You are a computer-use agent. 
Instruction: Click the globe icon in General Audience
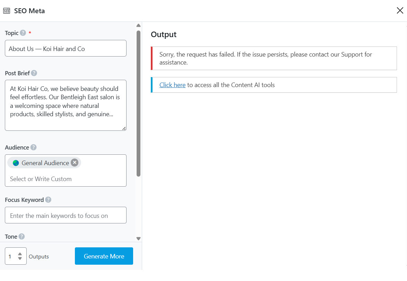pos(16,163)
